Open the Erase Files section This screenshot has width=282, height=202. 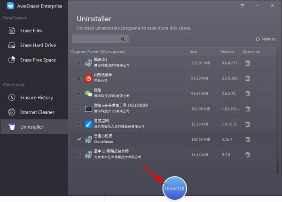(x=34, y=31)
